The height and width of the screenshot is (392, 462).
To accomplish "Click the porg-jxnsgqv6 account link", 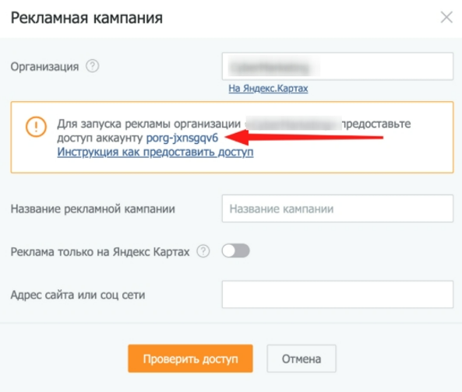I will [182, 138].
